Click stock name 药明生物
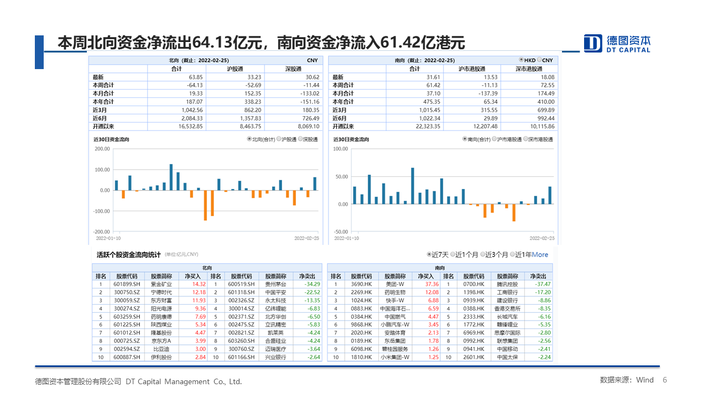This screenshot has height=398, width=708. click(x=394, y=292)
